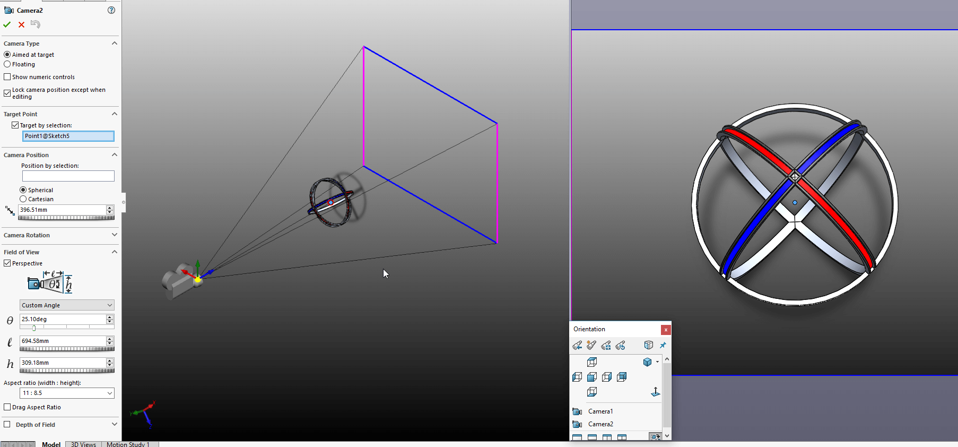Switch to the Model tab
Viewport: 958px width, 447px height.
(x=51, y=444)
